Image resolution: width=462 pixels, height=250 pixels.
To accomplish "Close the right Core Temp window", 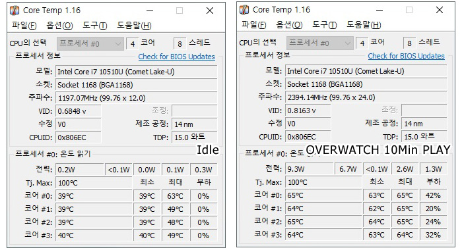I will click(x=440, y=11).
